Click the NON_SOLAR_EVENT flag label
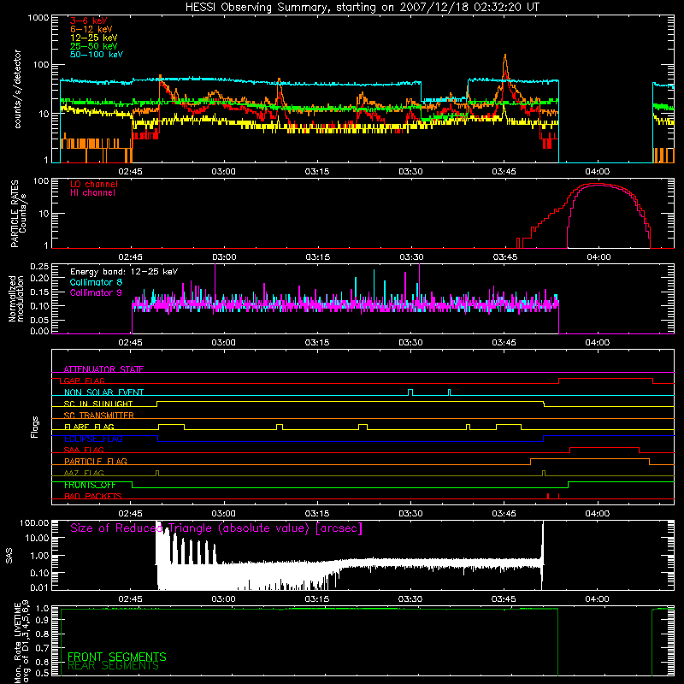 pyautogui.click(x=103, y=392)
